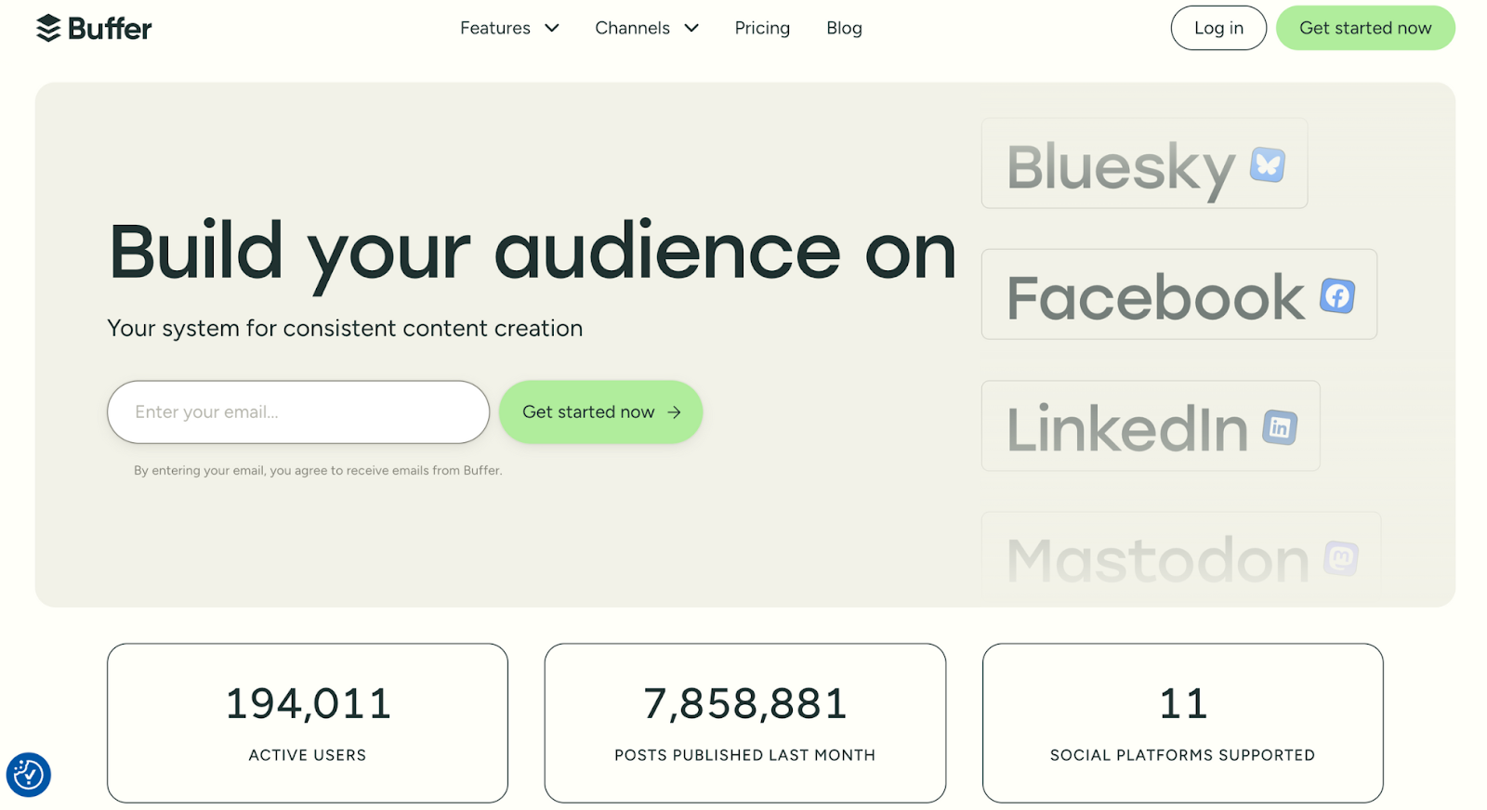Click the Bluesky platform card

[x=1144, y=163]
